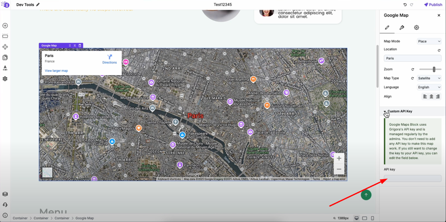Reset the Map Type value
The image size is (446, 222).
[x=411, y=78]
